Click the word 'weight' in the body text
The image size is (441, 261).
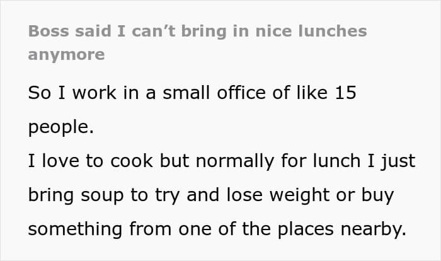(299, 195)
